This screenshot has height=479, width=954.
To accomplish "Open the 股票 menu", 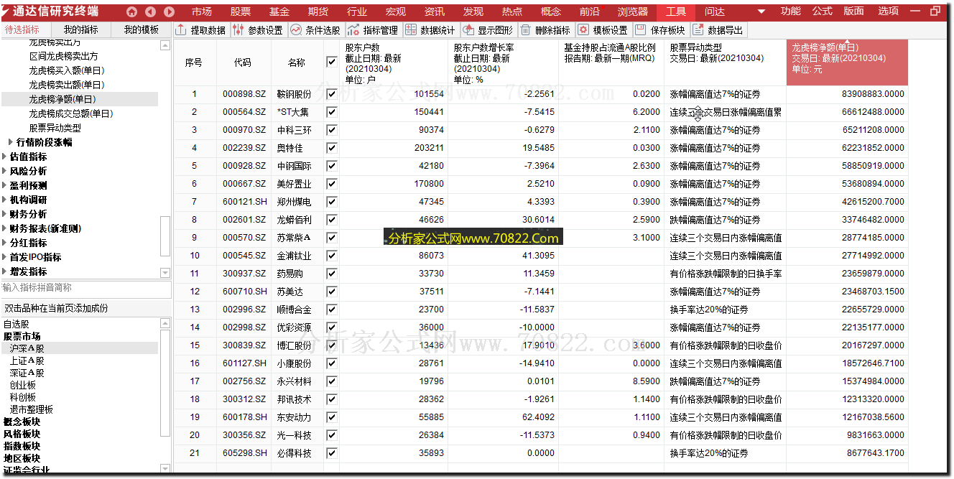I will 241,11.
